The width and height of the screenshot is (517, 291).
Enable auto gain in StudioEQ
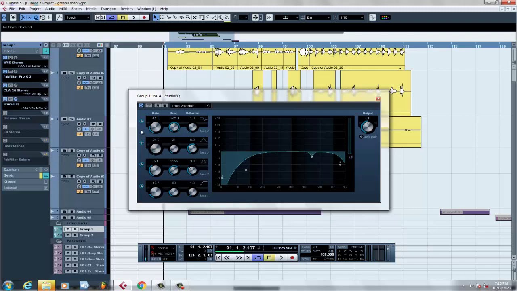click(x=361, y=137)
